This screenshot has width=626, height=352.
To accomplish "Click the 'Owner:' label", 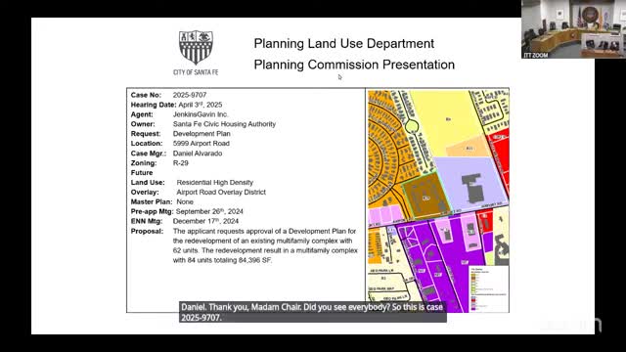I will (143, 124).
